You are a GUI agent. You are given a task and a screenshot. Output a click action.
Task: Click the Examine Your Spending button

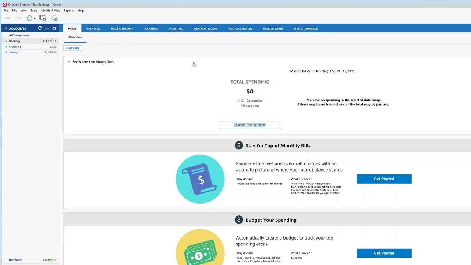250,125
